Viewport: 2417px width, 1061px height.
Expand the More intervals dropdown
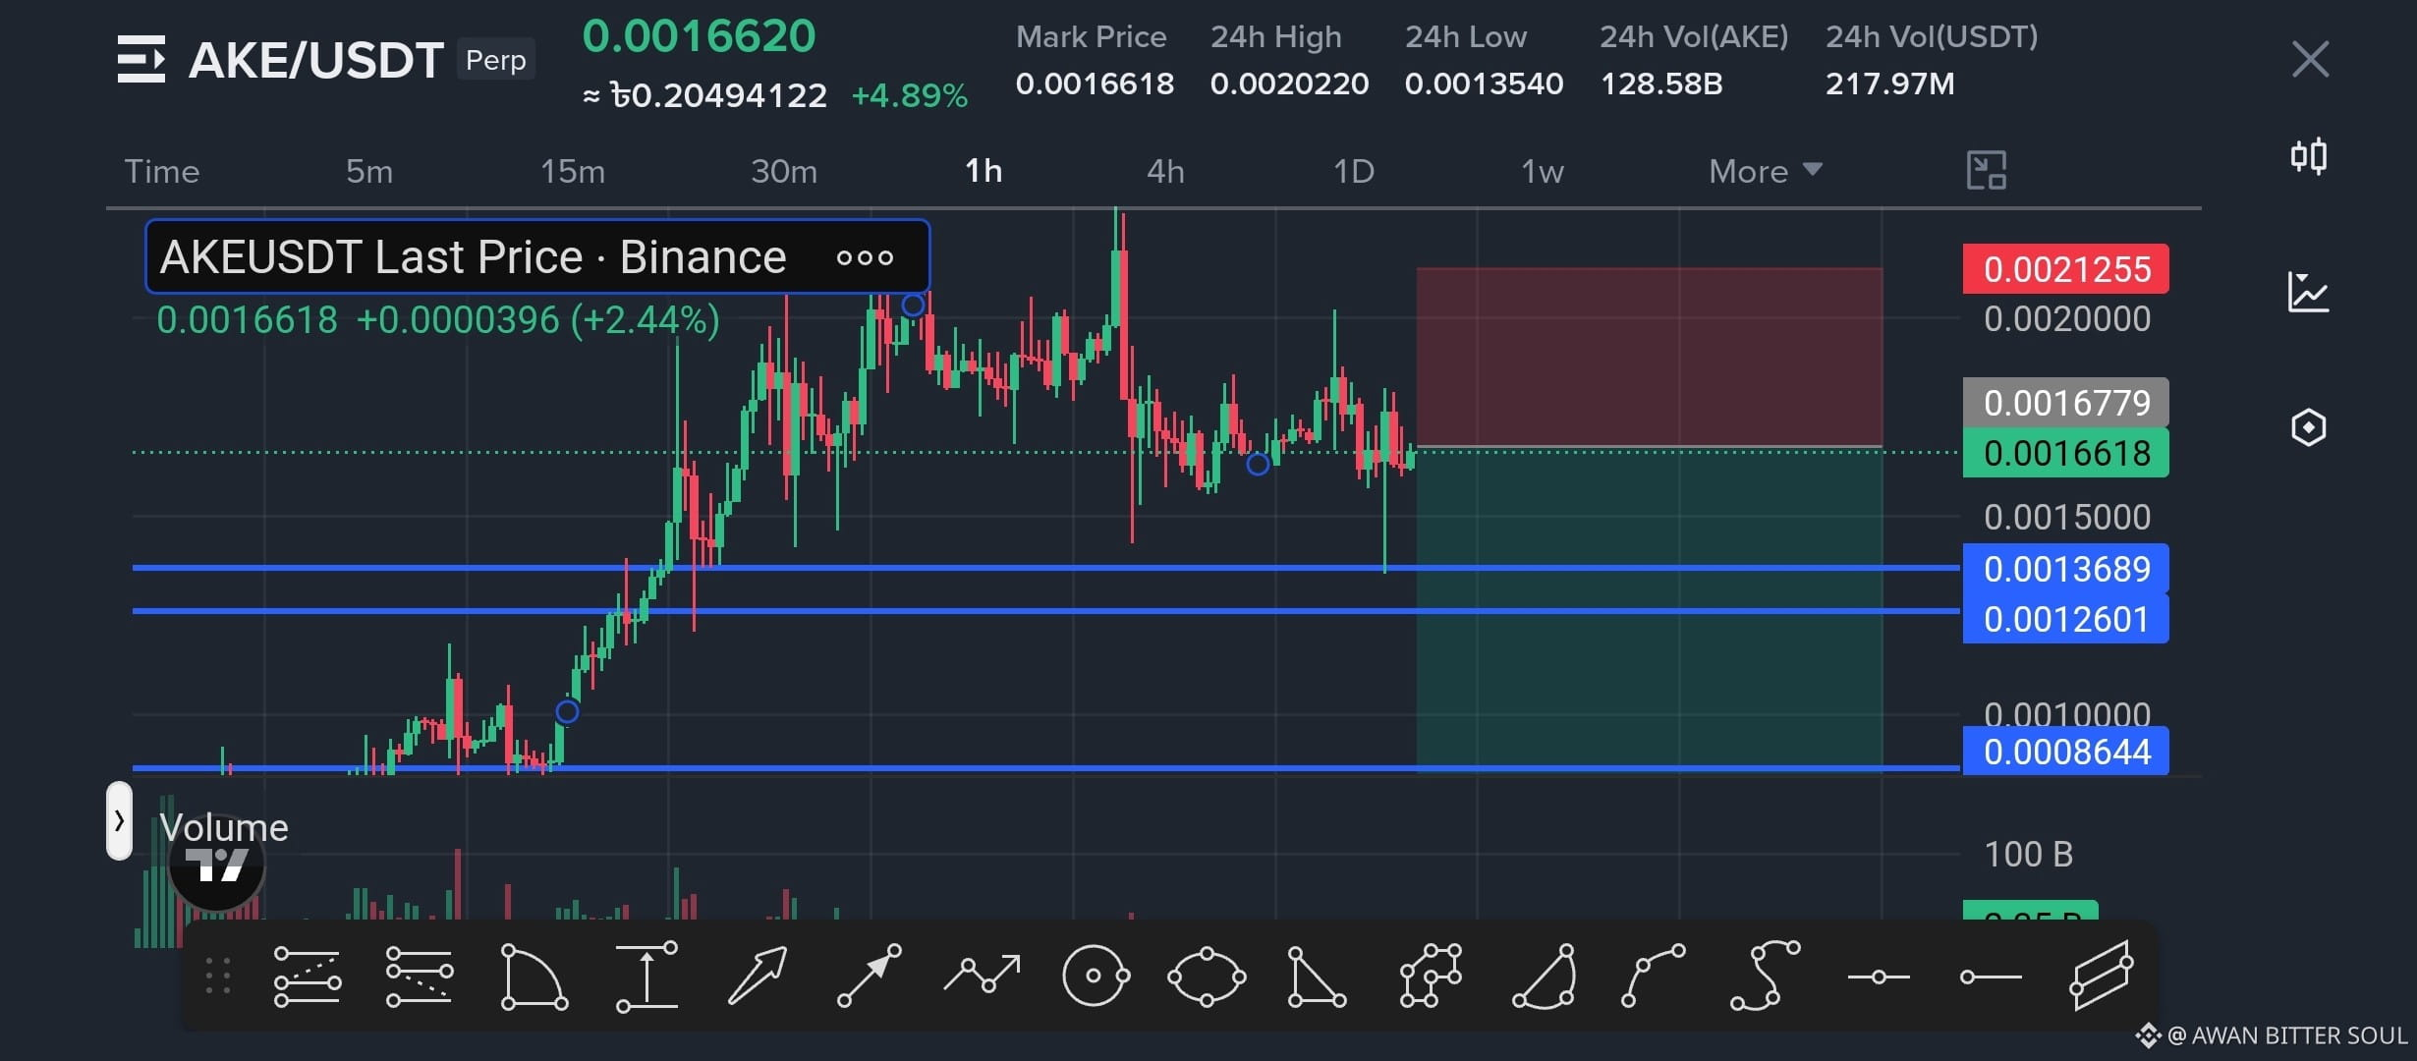point(1766,171)
